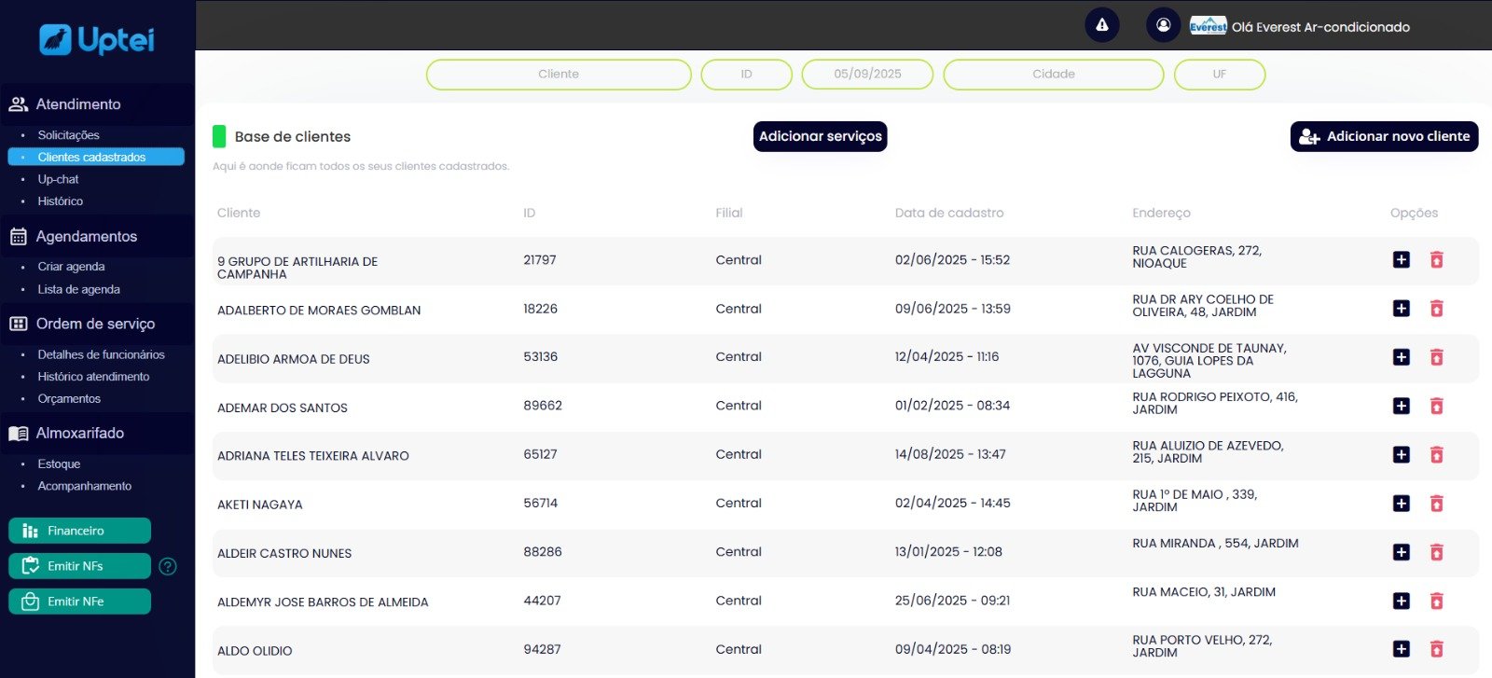Click the Cliente filter input field
Viewport: 1492px width, 678px height.
[558, 75]
